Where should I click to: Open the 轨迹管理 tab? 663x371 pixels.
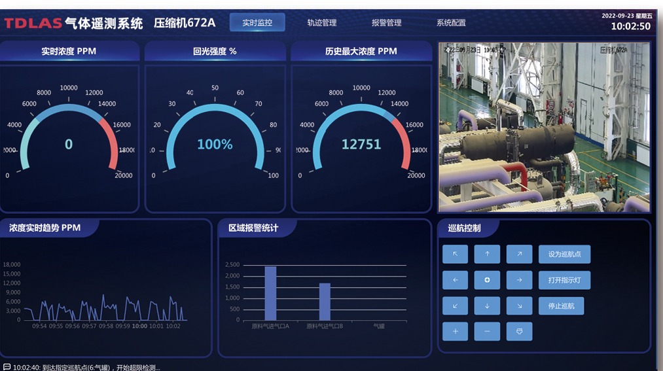pyautogui.click(x=322, y=22)
